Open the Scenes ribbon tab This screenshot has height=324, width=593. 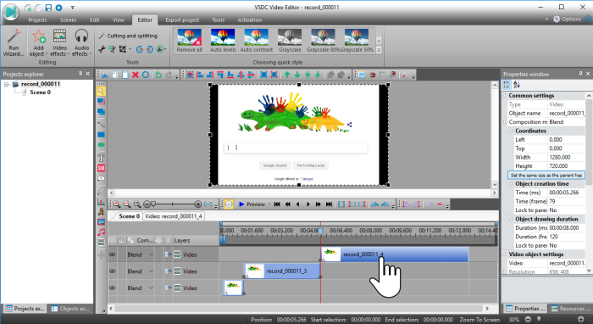coord(68,20)
